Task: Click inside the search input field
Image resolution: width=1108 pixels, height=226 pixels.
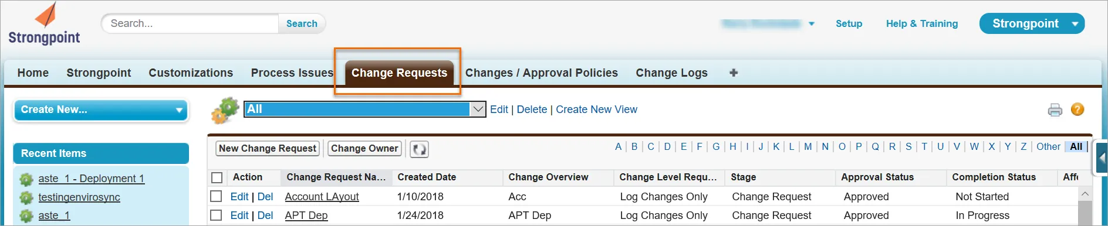Action: coord(190,23)
